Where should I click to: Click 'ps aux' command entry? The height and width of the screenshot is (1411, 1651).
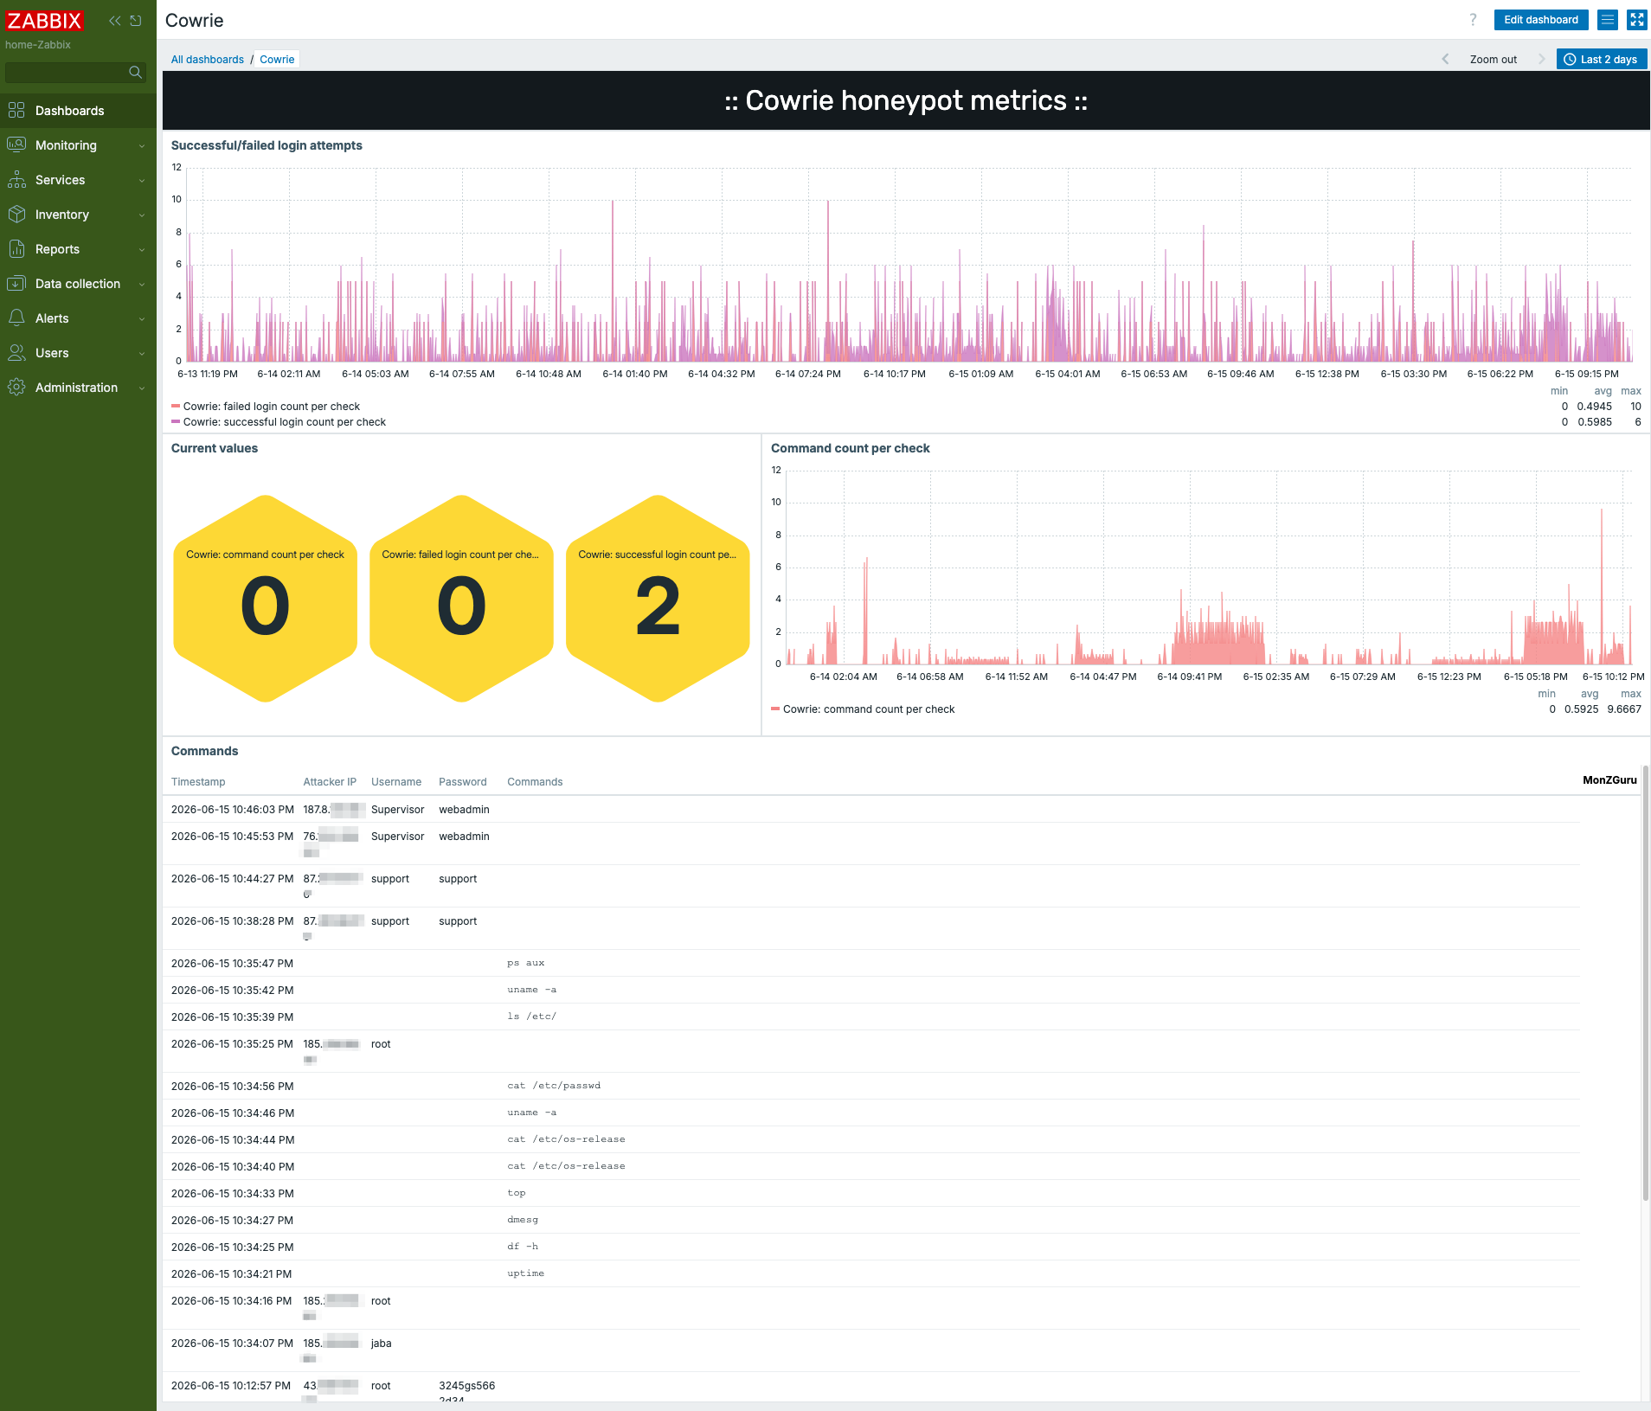(x=526, y=963)
